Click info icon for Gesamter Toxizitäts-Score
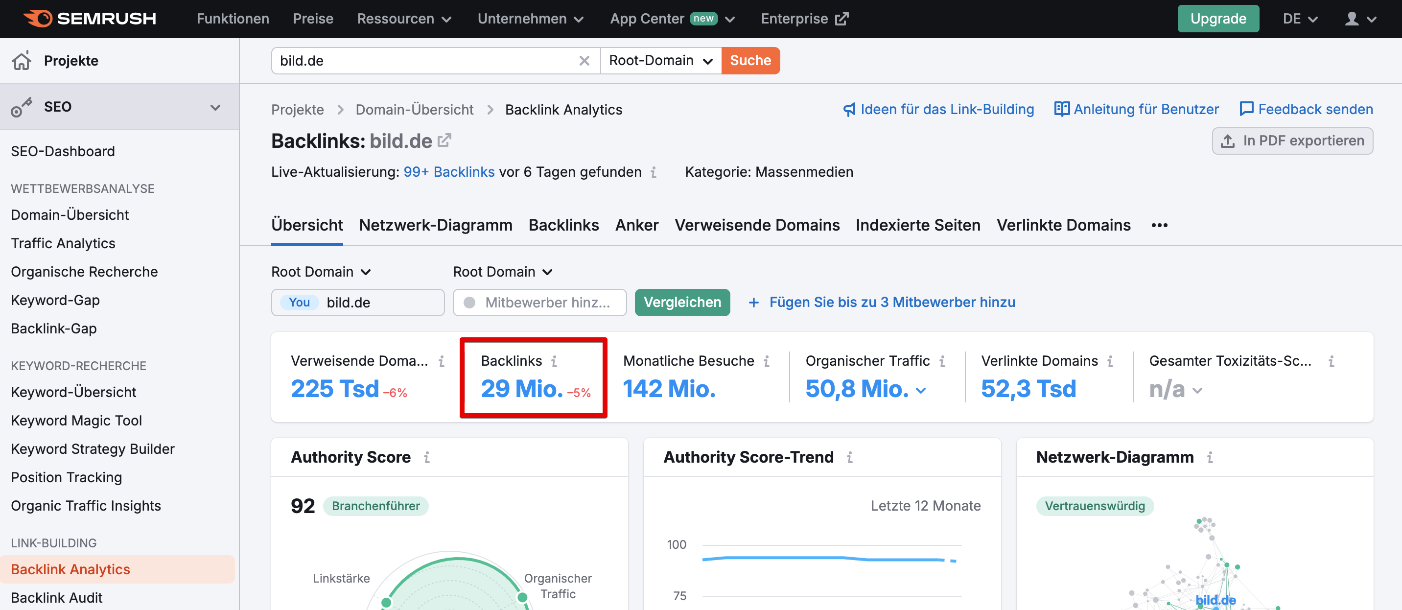 1331,361
